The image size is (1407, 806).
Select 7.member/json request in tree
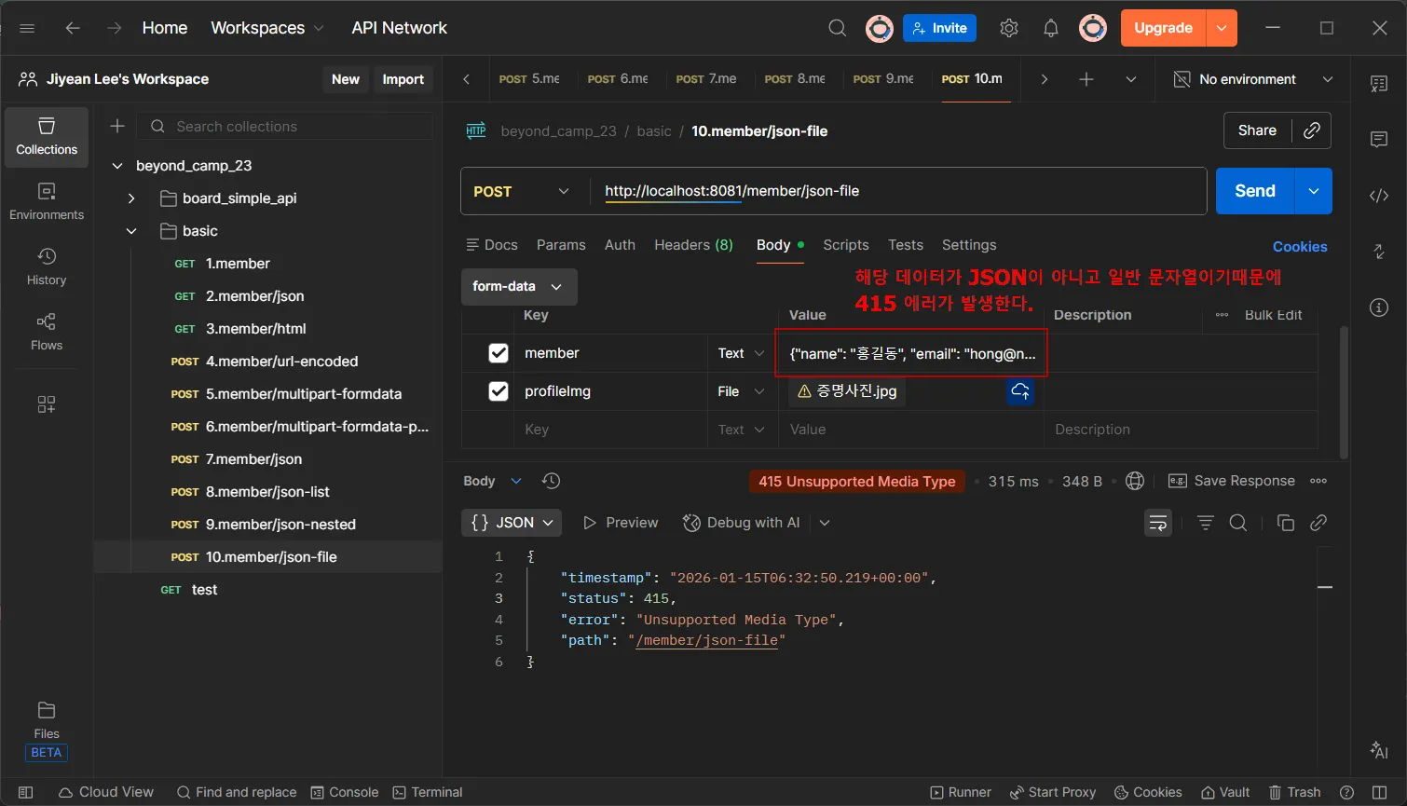pyautogui.click(x=268, y=459)
